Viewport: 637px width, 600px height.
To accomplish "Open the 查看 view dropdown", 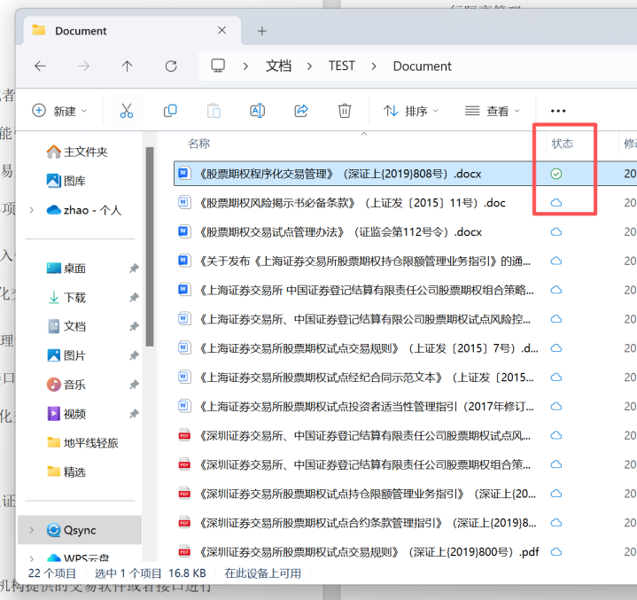I will click(493, 111).
